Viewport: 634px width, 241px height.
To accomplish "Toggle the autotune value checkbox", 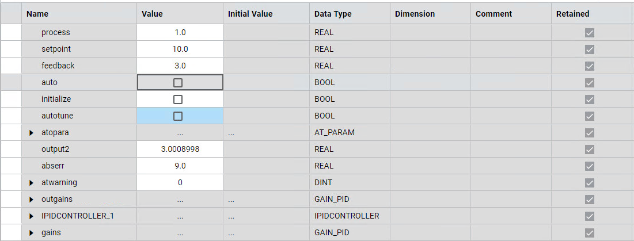I will (x=178, y=116).
